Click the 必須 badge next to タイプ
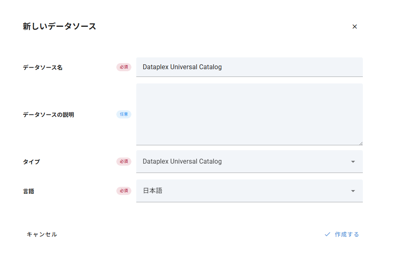 click(x=124, y=162)
